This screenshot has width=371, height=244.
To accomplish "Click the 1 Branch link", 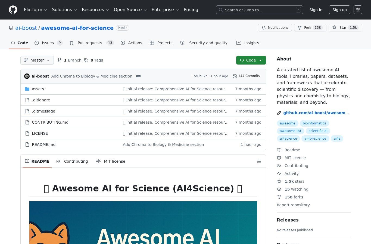I will pos(69,60).
